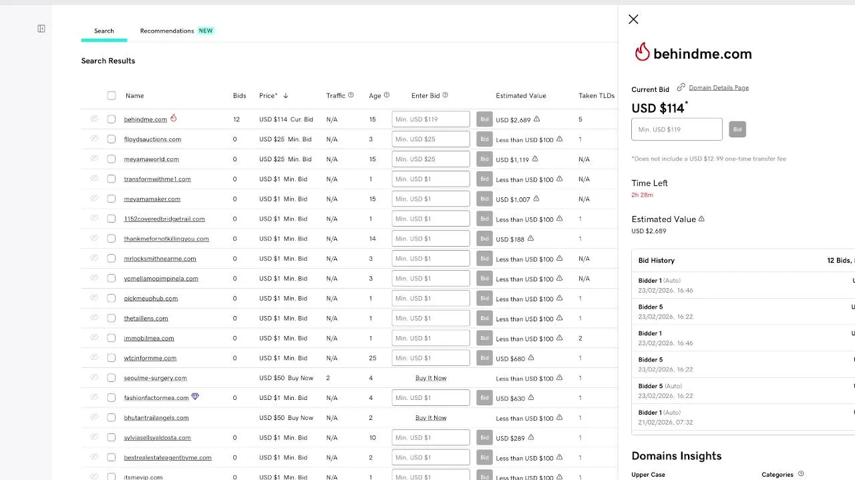The width and height of the screenshot is (855, 480).
Task: Sort by Estimated Value column header
Action: point(521,95)
